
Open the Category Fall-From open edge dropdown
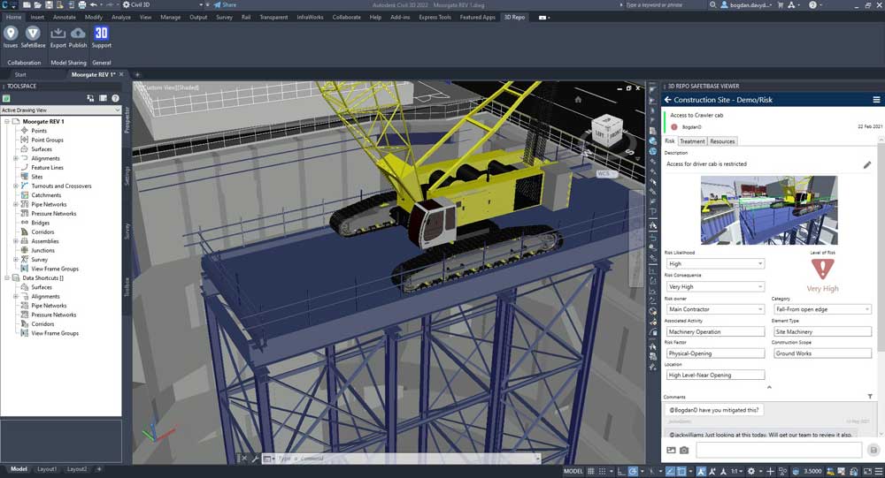coord(822,309)
